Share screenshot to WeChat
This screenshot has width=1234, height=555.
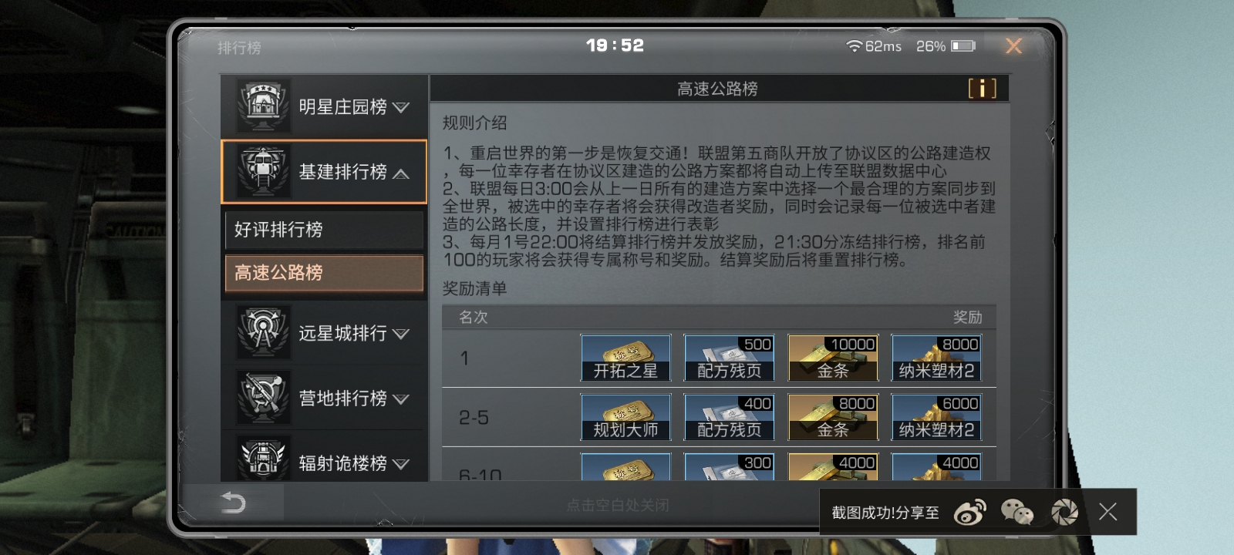point(1017,512)
